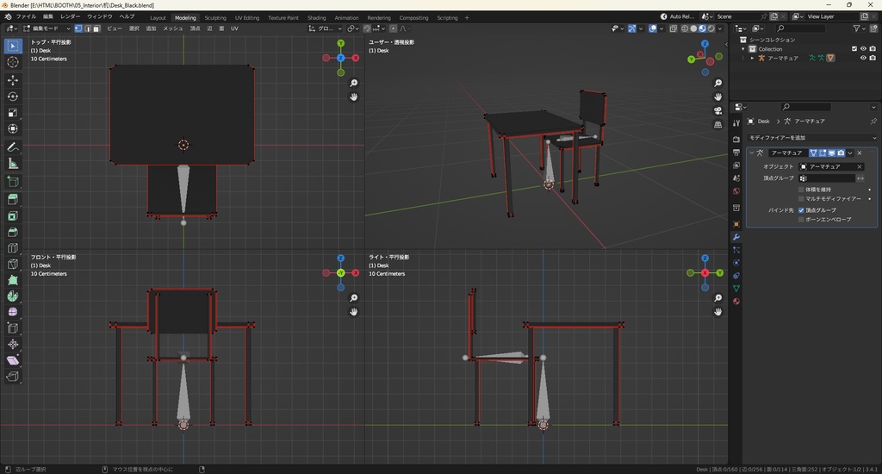Enable the 体積を維持 checkbox
This screenshot has width=882, height=474.
click(x=802, y=189)
